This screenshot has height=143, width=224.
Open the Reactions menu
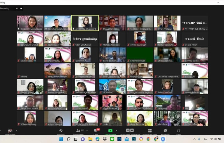point(165,131)
